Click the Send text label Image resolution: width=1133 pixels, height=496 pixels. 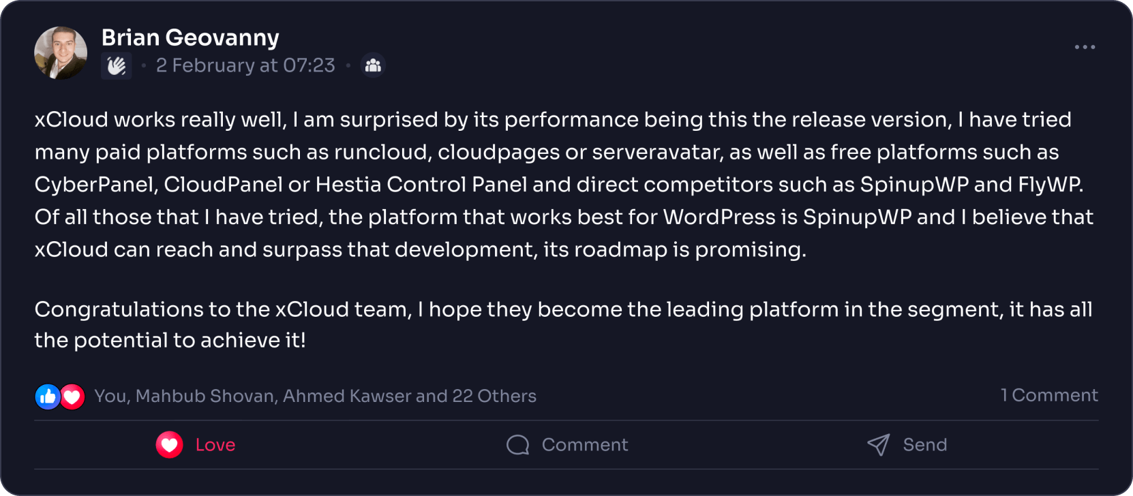(925, 445)
